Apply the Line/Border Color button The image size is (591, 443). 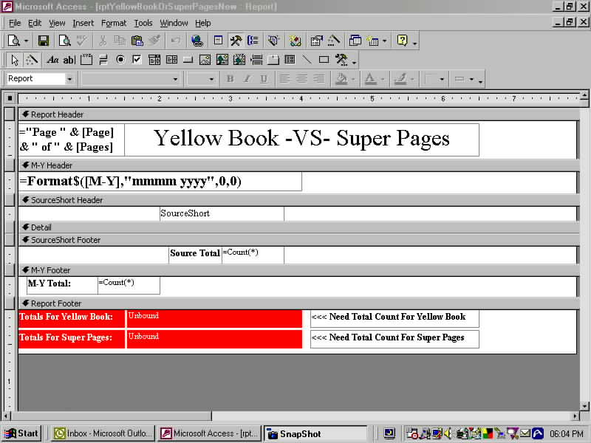pos(400,79)
